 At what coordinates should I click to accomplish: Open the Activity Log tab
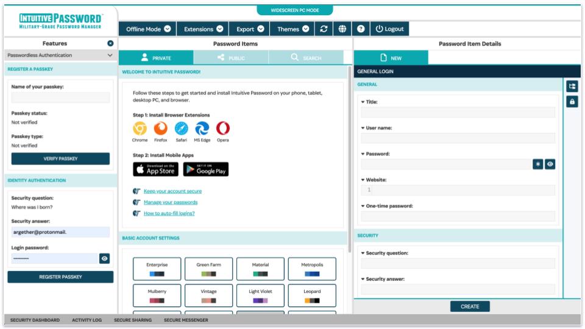tap(87, 320)
